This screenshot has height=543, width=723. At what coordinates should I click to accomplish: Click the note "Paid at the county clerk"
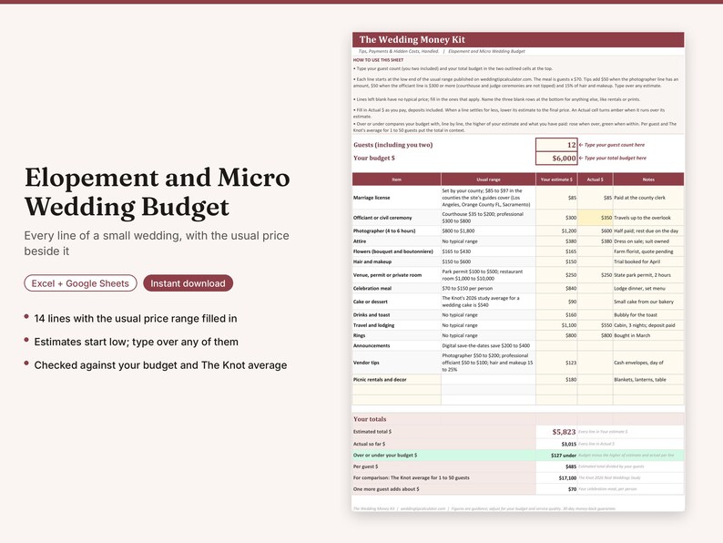[x=639, y=198]
